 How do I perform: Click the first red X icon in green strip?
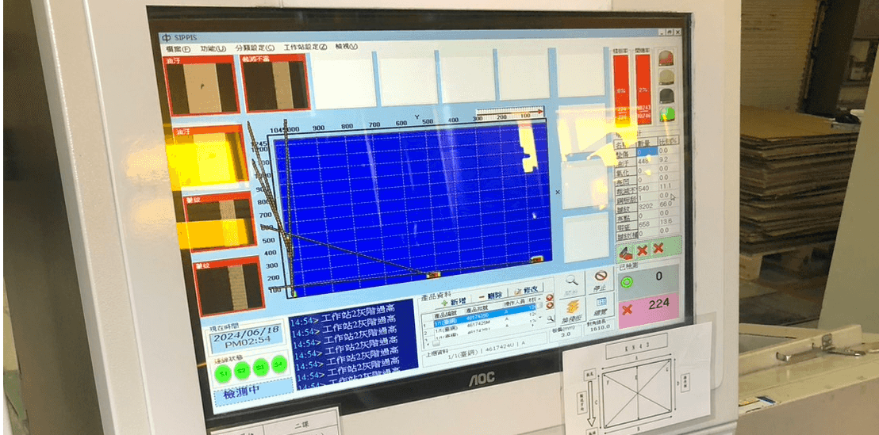pos(642,250)
